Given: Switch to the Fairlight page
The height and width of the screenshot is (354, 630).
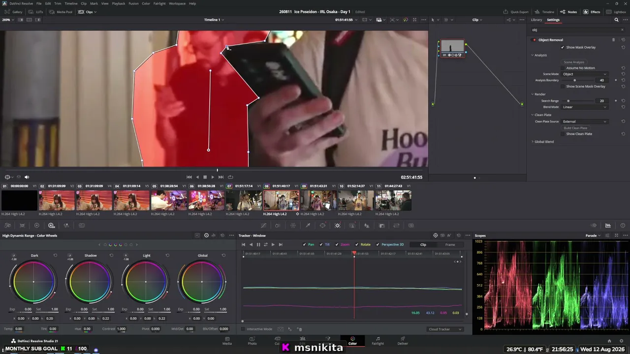Looking at the screenshot, I should [378, 341].
